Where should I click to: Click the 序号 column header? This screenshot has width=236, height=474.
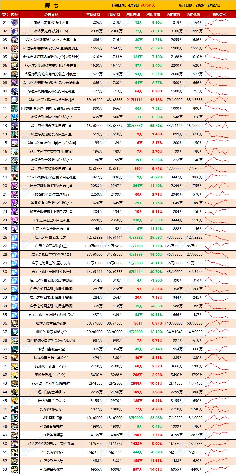point(5,15)
